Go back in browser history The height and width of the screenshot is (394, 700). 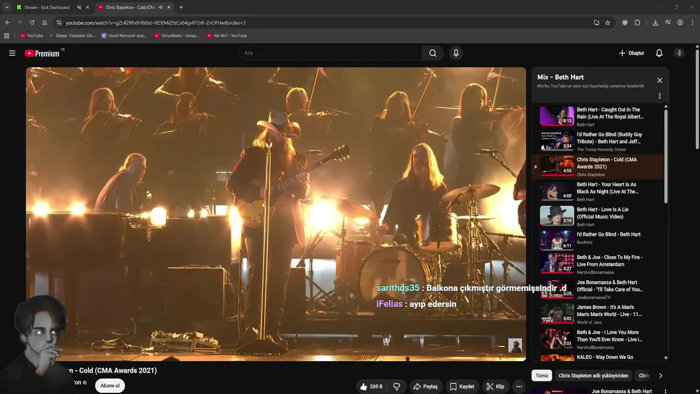coord(7,22)
